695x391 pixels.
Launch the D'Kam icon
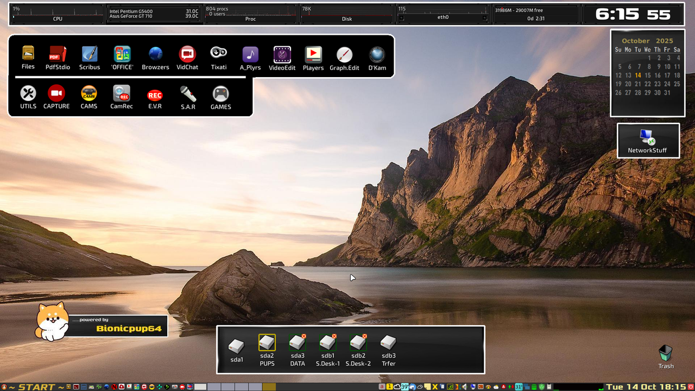377,54
